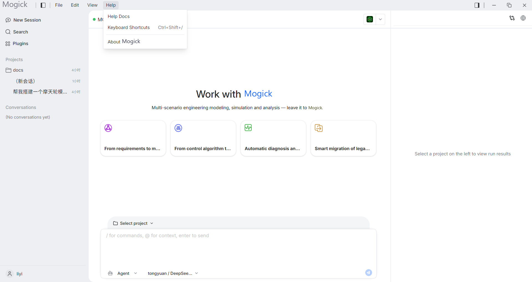
Task: Click the green cube environment icon
Action: click(370, 19)
